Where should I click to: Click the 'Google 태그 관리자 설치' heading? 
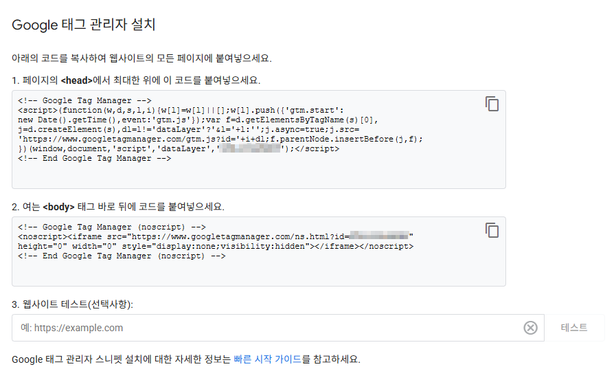click(x=84, y=25)
